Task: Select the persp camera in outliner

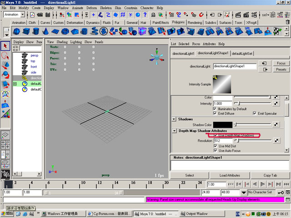Action: click(x=35, y=55)
